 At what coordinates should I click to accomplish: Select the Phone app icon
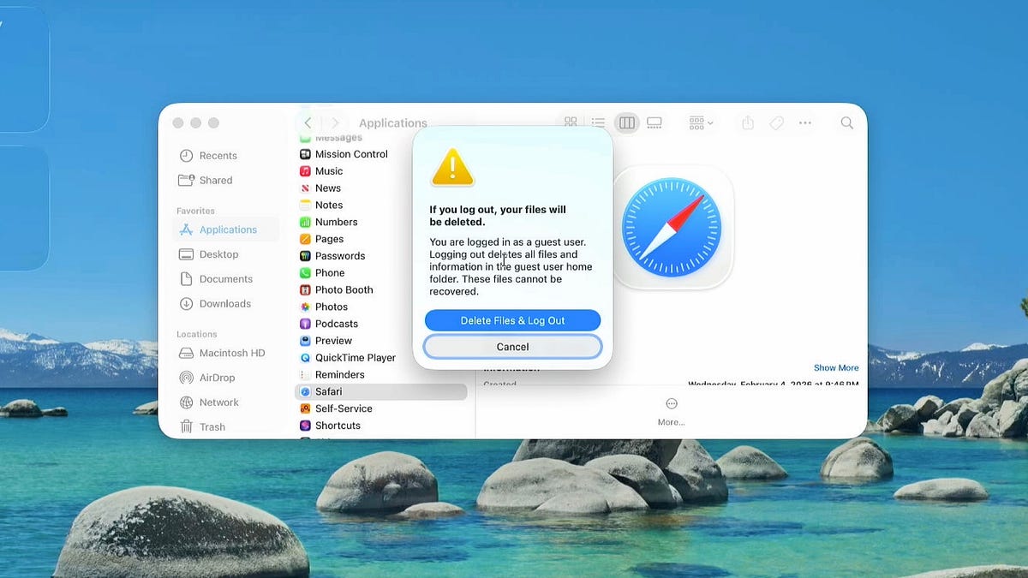305,273
